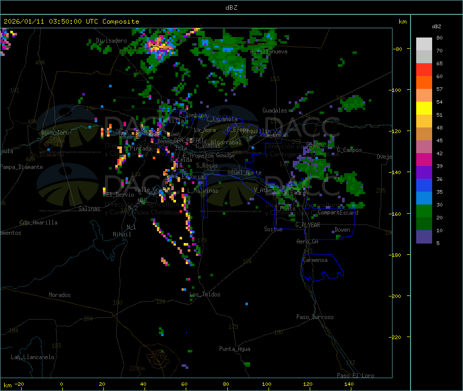Click the Nihuil map label

tap(121, 234)
